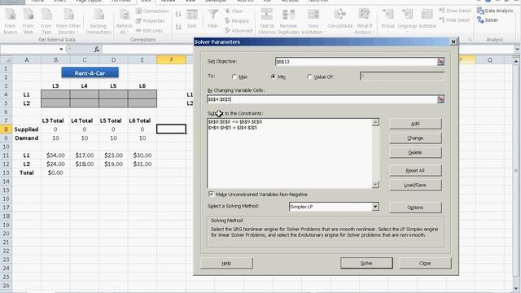Click the Close button in Solver dialog
521x293 pixels.
425,263
